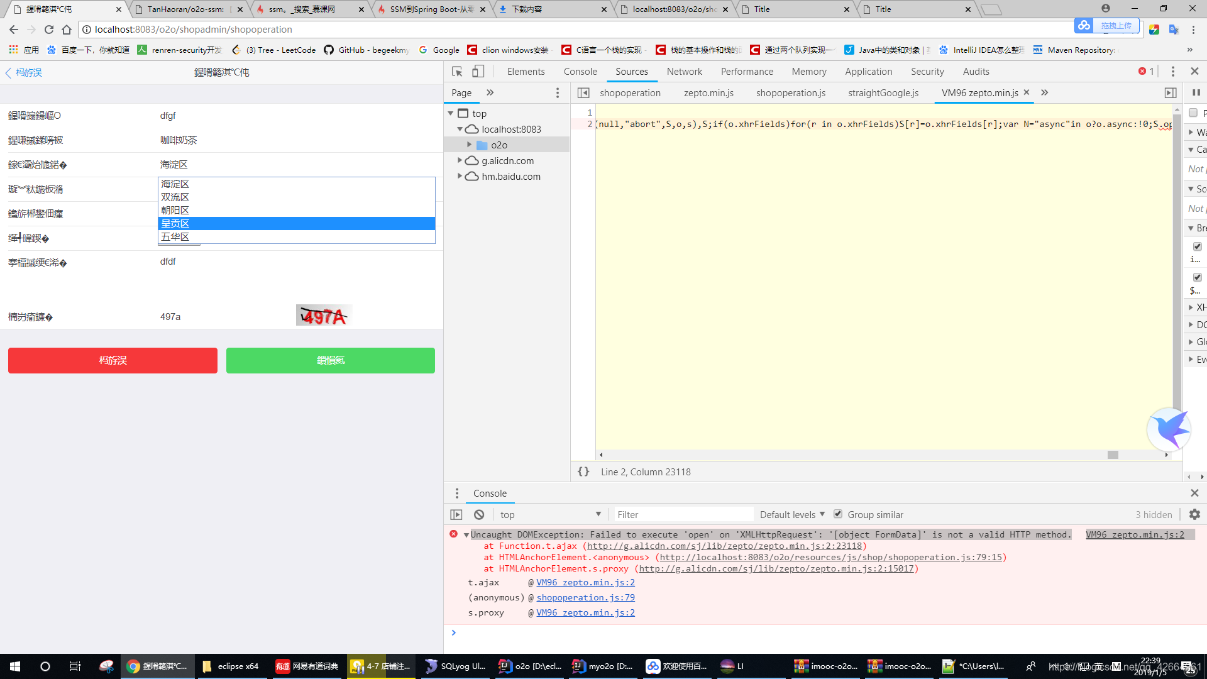Toggle the checkbox at the top of the debugger sidebar
The image size is (1207, 679).
pyautogui.click(x=1193, y=113)
